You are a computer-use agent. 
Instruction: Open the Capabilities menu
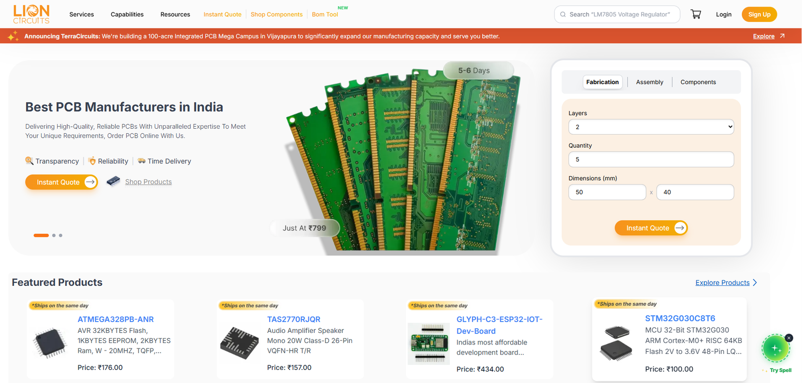[127, 15]
